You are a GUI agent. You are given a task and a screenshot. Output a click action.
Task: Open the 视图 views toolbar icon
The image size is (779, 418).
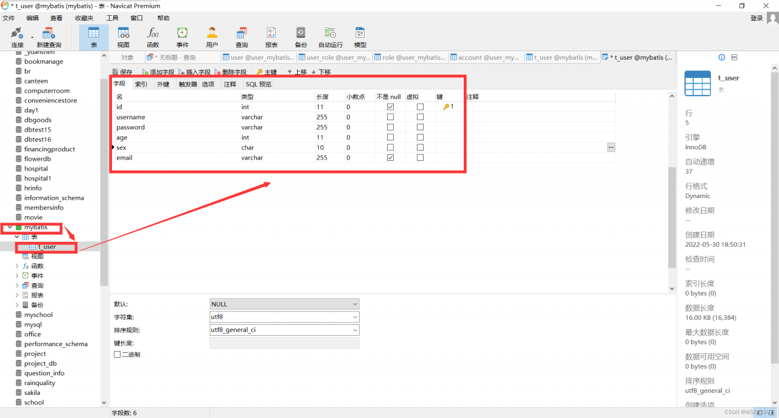tap(124, 37)
